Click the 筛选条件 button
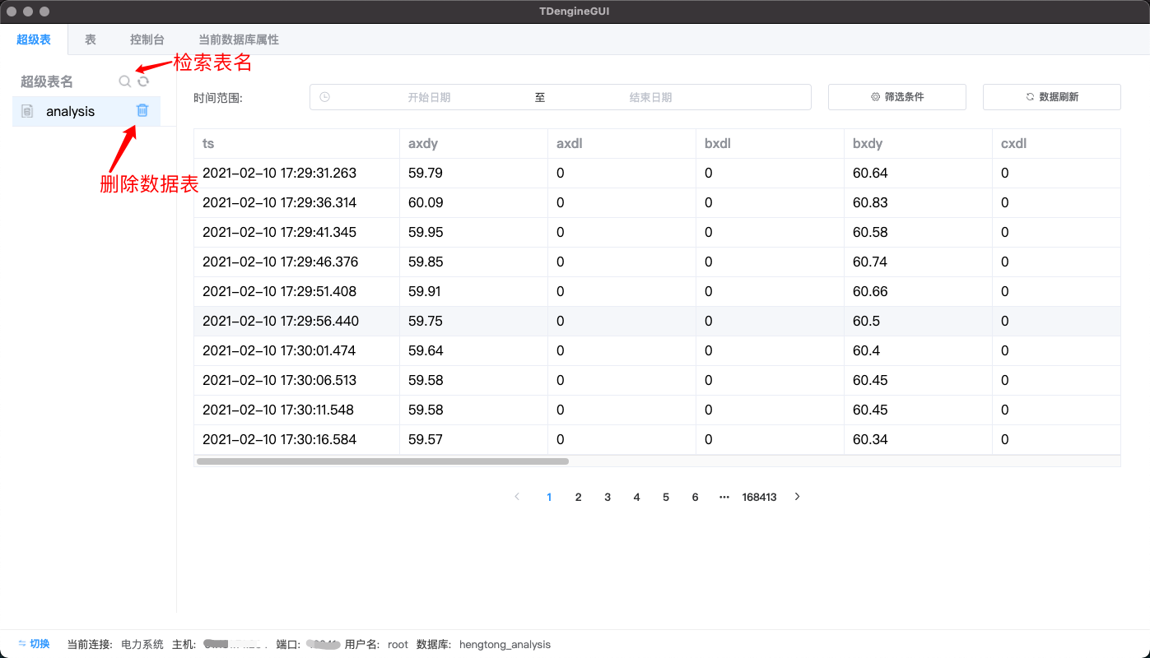Screen dimensions: 1150x658 click(897, 97)
